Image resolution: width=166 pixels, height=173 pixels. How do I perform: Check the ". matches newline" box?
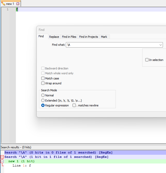point(74,105)
